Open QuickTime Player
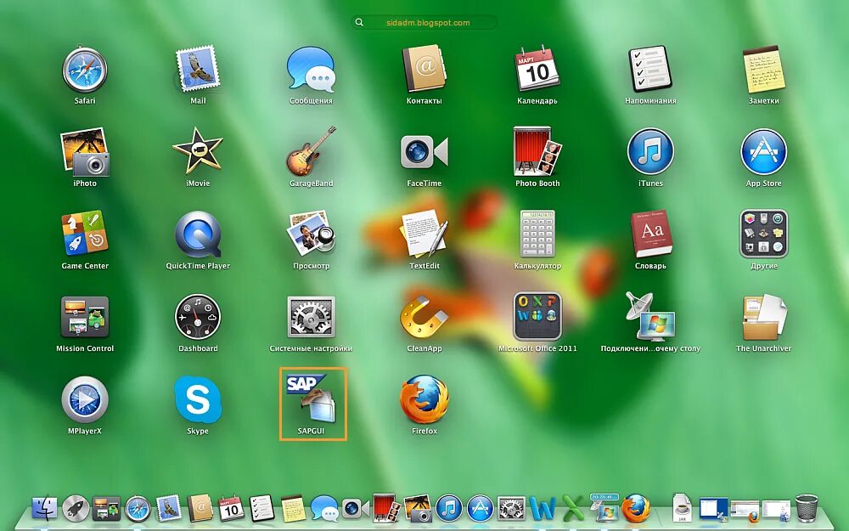This screenshot has width=849, height=531. click(198, 234)
